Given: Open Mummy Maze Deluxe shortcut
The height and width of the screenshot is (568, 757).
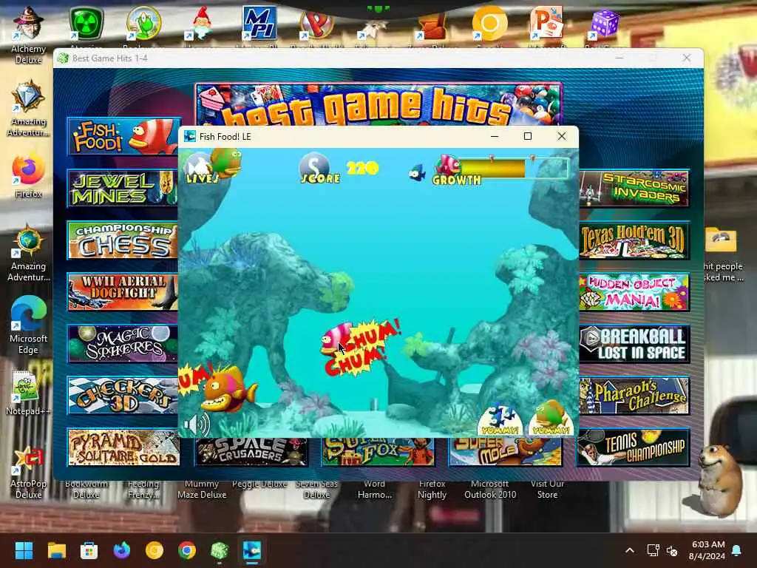Looking at the screenshot, I should (x=202, y=489).
